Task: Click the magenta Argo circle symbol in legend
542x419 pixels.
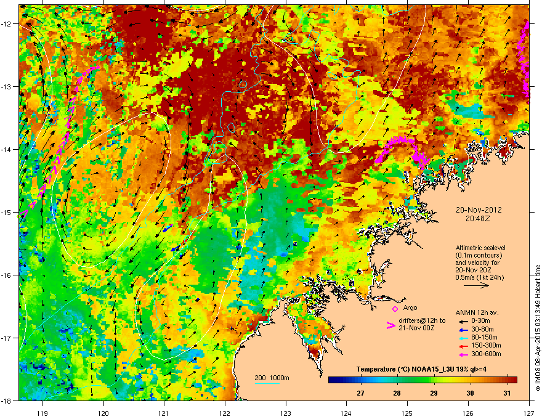Action: pos(395,309)
